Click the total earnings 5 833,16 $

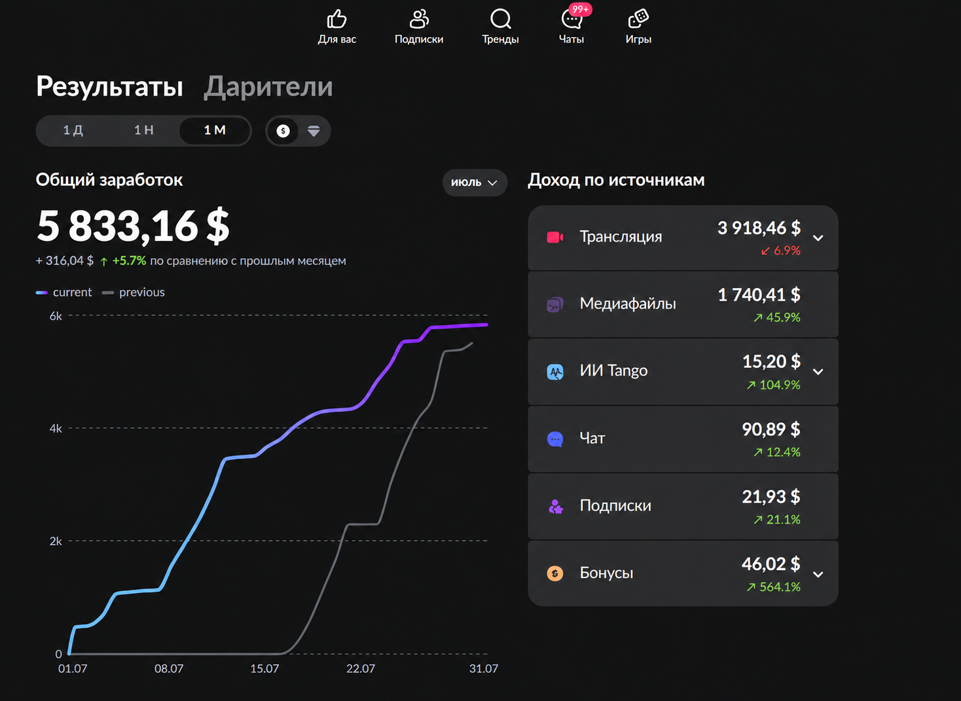tap(133, 226)
